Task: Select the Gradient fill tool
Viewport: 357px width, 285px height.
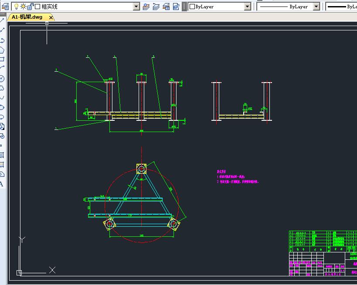Action: tap(2, 165)
